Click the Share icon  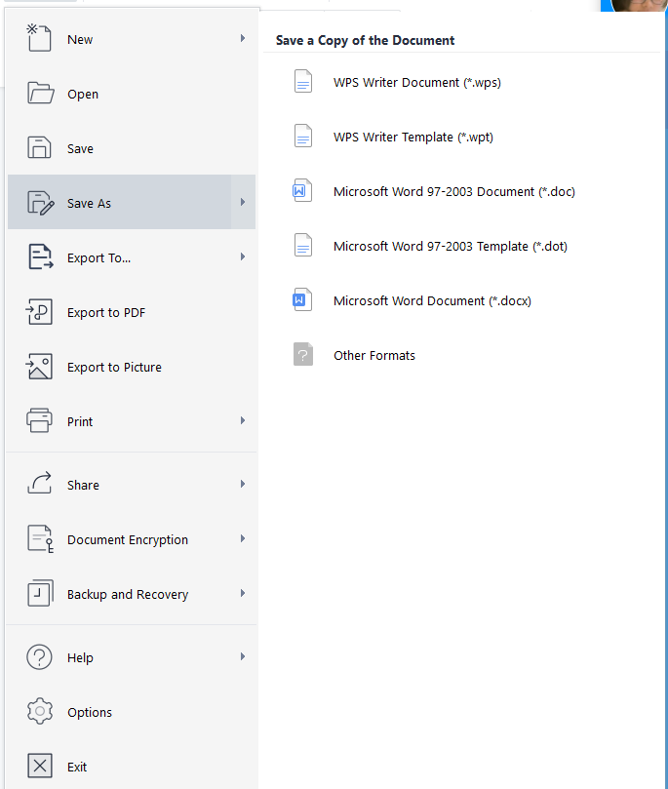(x=39, y=485)
